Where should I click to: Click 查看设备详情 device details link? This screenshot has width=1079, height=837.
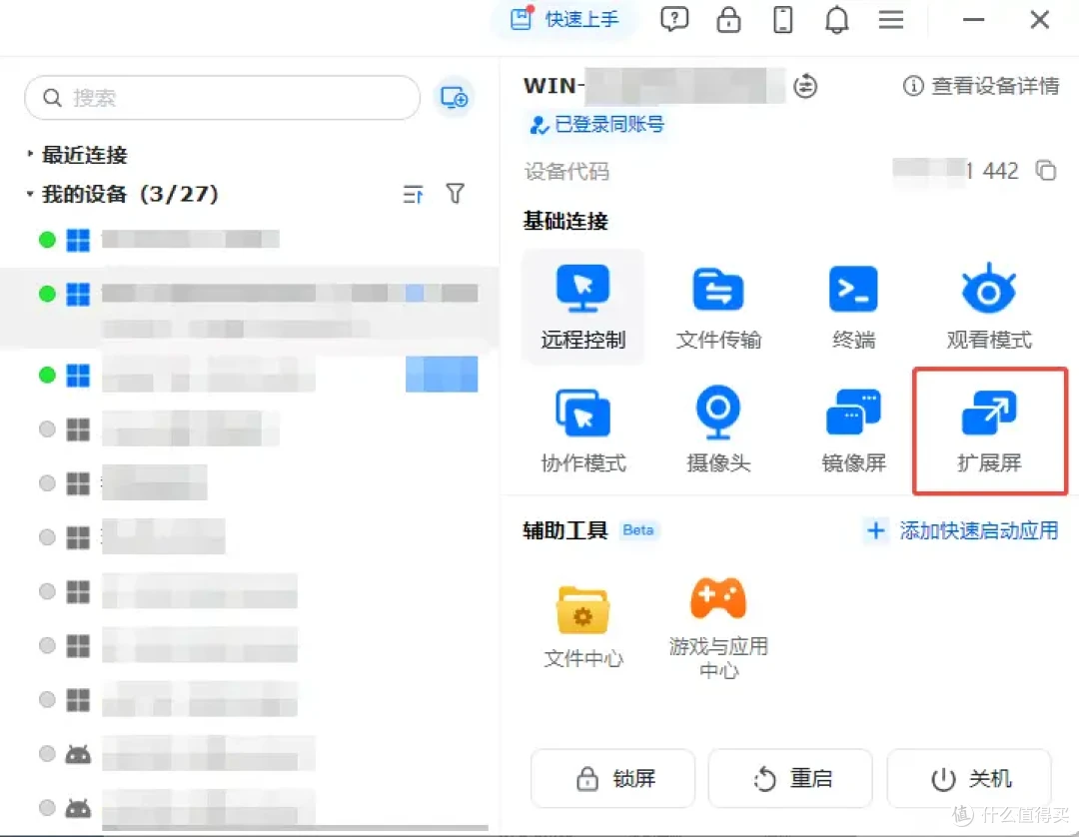tap(981, 86)
